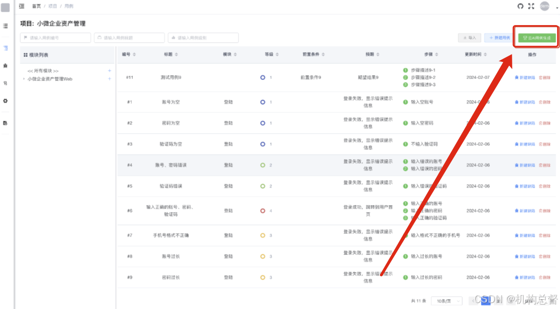The image size is (560, 309).
Task: Click the 2024-02-07 update time cell
Action: pyautogui.click(x=478, y=78)
